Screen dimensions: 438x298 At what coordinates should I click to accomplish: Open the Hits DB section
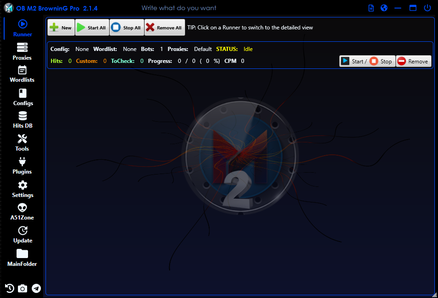click(x=23, y=120)
